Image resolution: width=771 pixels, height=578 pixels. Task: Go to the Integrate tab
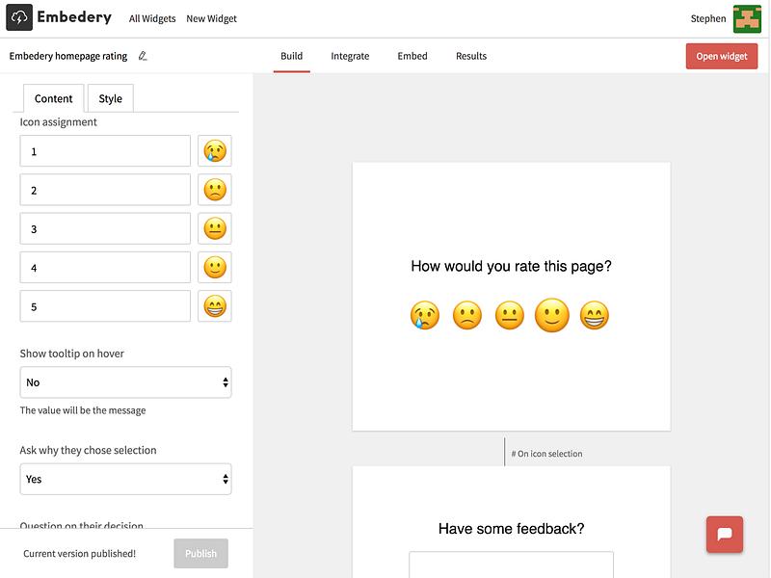click(350, 56)
